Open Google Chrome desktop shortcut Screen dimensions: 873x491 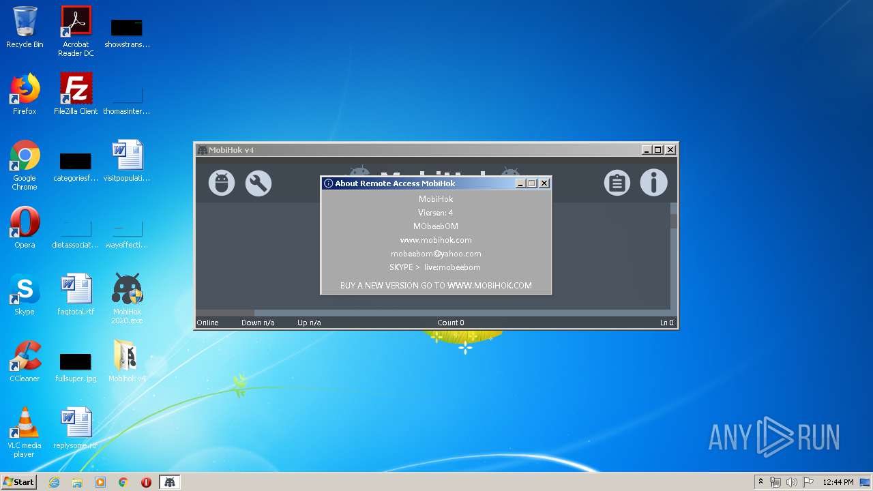(25, 165)
